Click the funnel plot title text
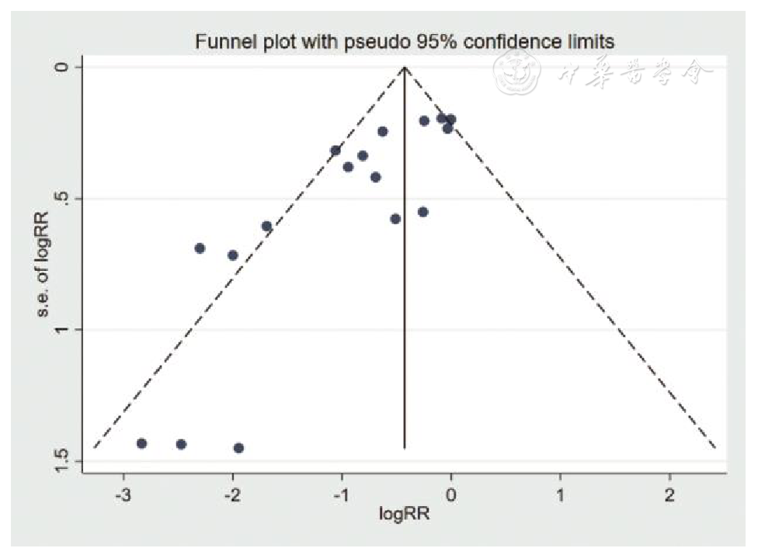Viewport: 758px width, 555px height. 404,41
